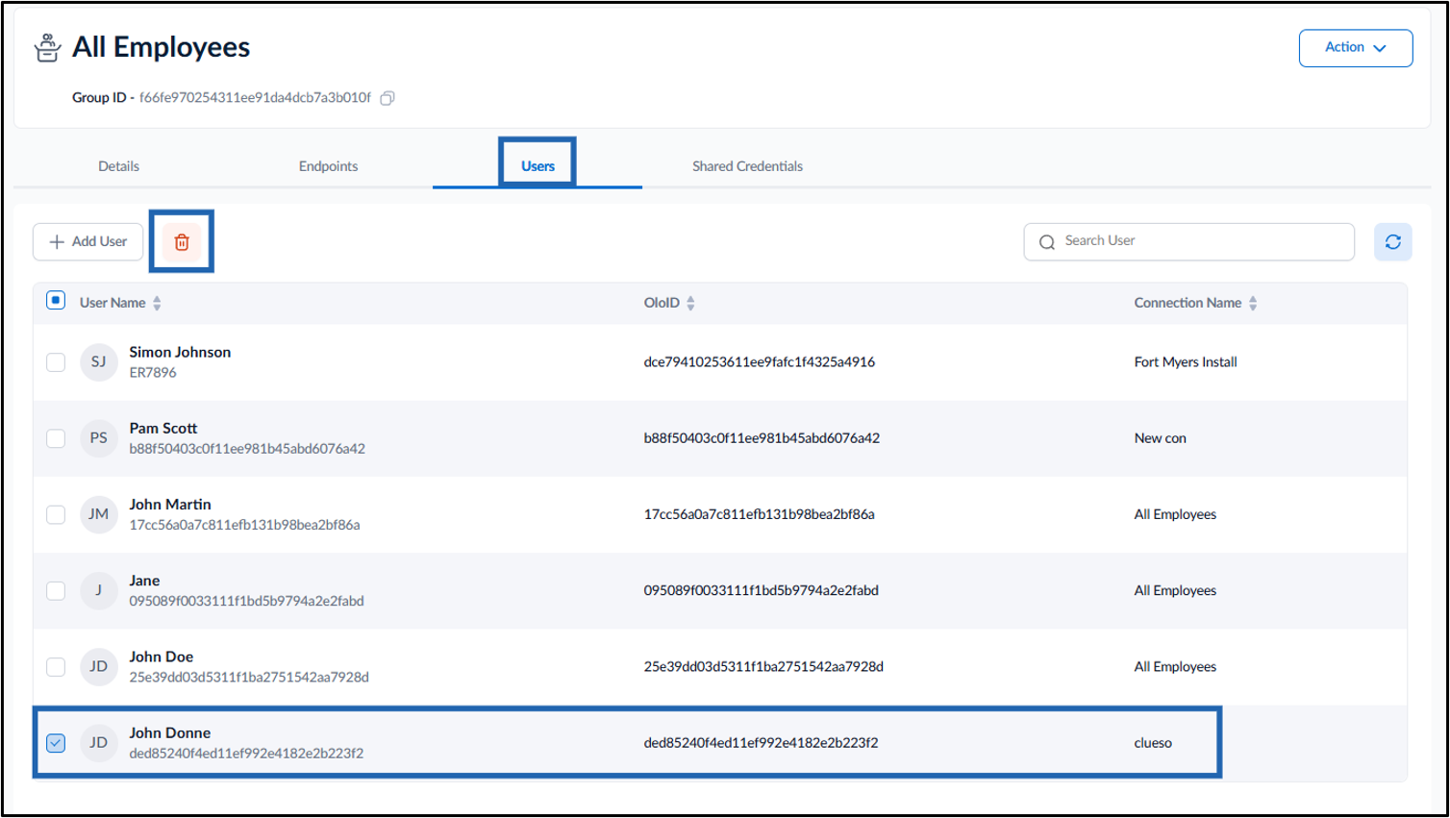The width and height of the screenshot is (1450, 818).
Task: Go to Shared Credentials tab
Action: click(x=747, y=166)
